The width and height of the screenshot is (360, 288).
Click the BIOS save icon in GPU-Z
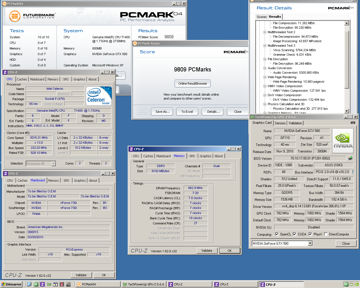[350, 158]
